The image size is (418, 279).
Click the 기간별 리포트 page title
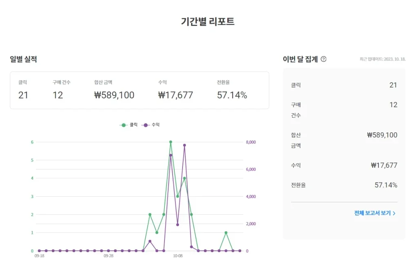[208, 22]
